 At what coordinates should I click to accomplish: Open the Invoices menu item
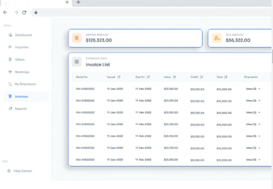[x=21, y=97]
